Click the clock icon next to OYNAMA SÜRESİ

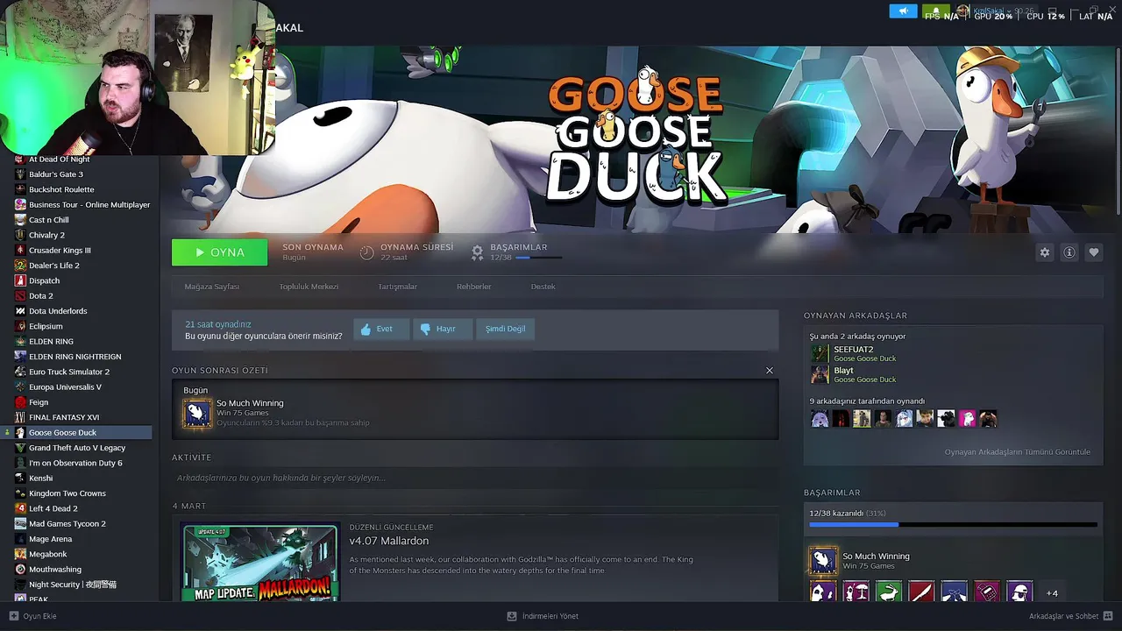[x=366, y=252]
